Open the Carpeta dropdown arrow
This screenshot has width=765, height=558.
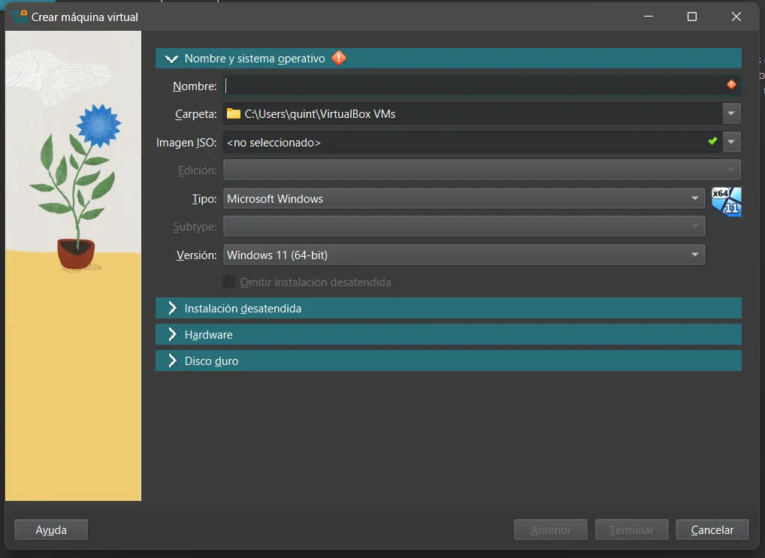pyautogui.click(x=732, y=113)
